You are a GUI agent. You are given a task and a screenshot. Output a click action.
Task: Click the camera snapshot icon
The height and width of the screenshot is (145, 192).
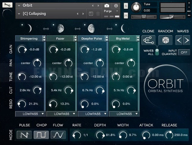tap(107, 6)
